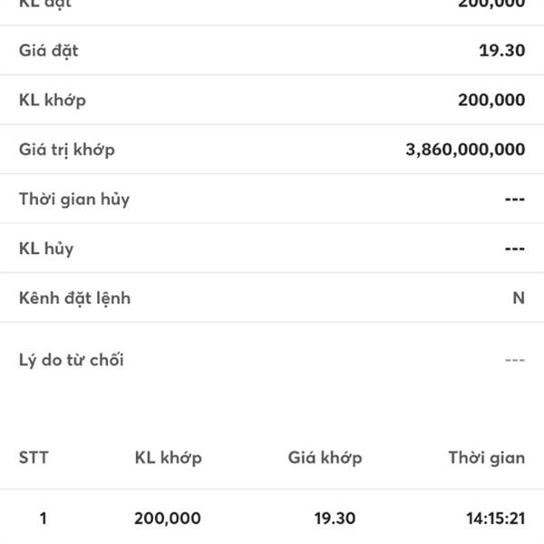Tap the 19.30 order price value

501,51
